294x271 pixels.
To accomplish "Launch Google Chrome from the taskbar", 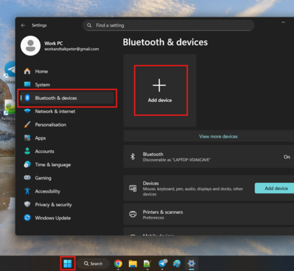I will (118, 263).
